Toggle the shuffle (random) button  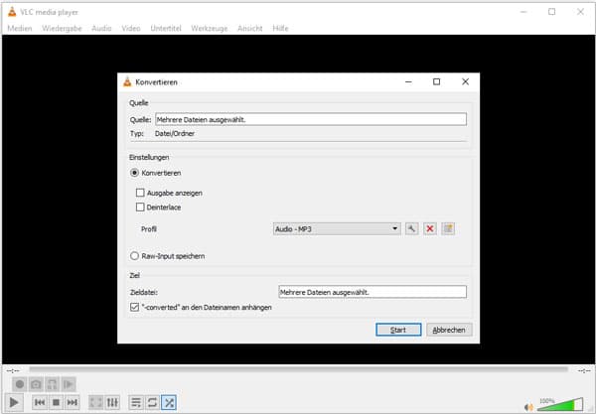click(x=170, y=402)
